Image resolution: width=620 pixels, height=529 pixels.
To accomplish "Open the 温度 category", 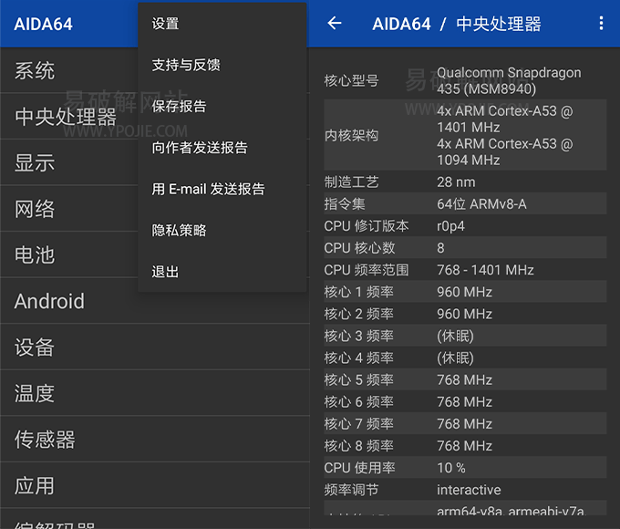I will [155, 393].
